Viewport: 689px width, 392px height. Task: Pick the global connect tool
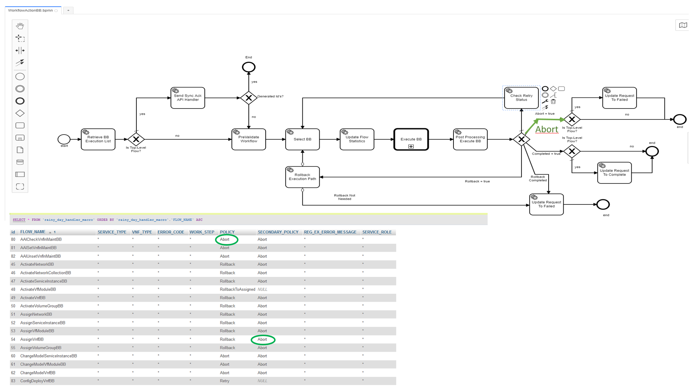click(x=20, y=63)
